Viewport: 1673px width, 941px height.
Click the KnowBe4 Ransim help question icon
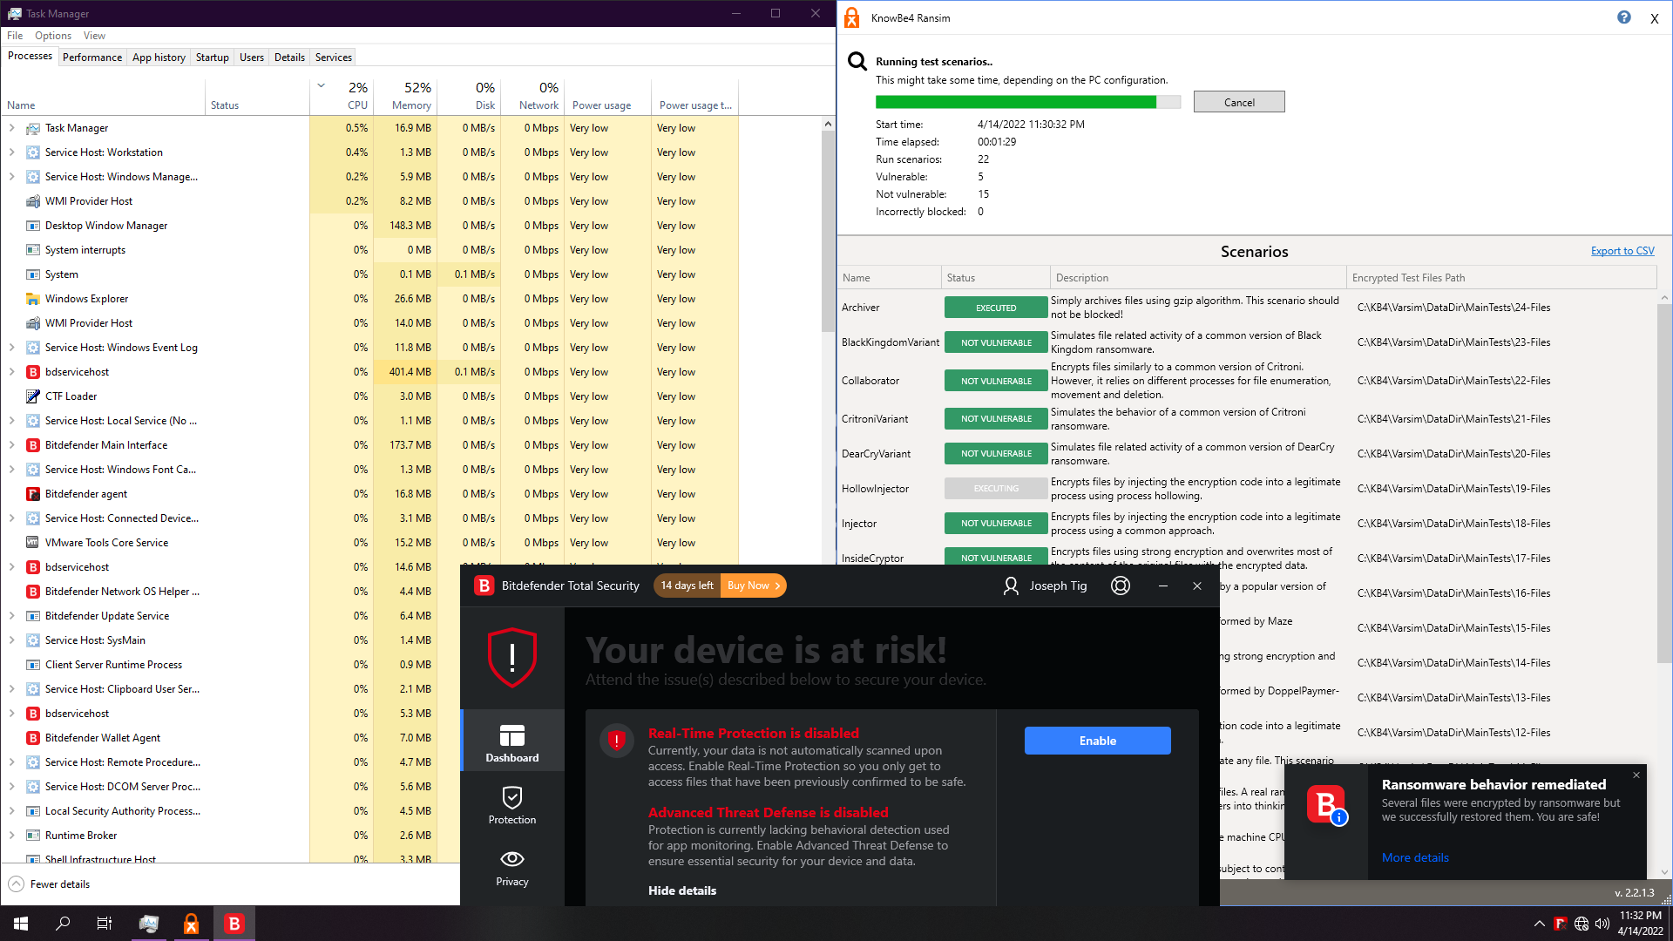pyautogui.click(x=1624, y=17)
